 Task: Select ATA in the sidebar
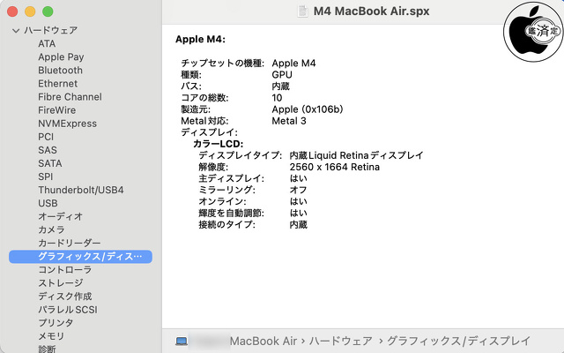pyautogui.click(x=47, y=43)
